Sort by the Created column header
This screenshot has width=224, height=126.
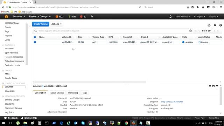(144, 37)
